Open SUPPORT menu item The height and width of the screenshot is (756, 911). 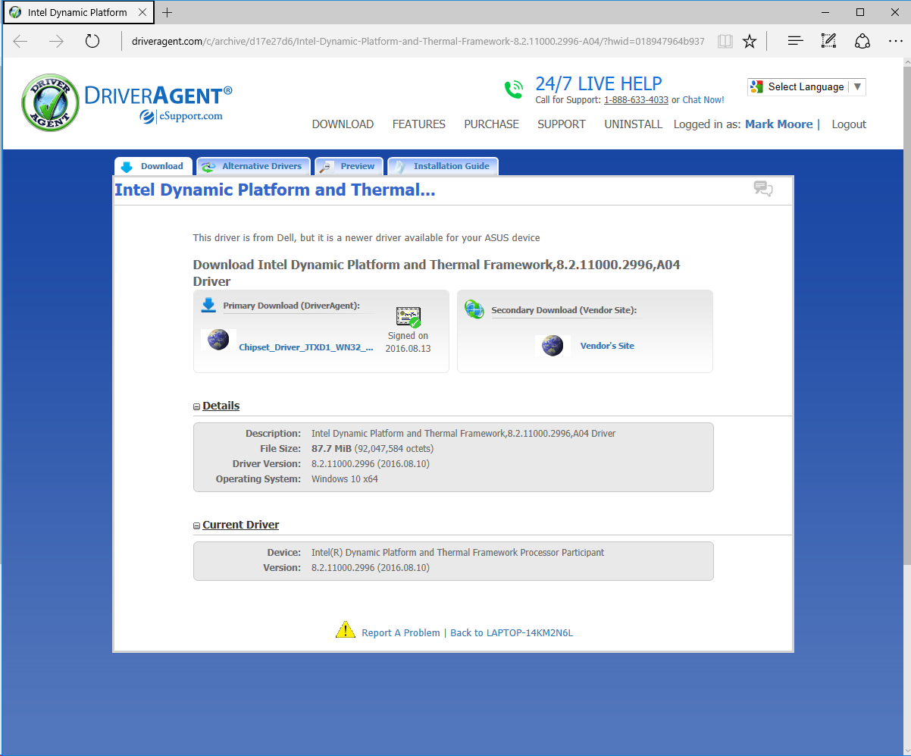562,124
